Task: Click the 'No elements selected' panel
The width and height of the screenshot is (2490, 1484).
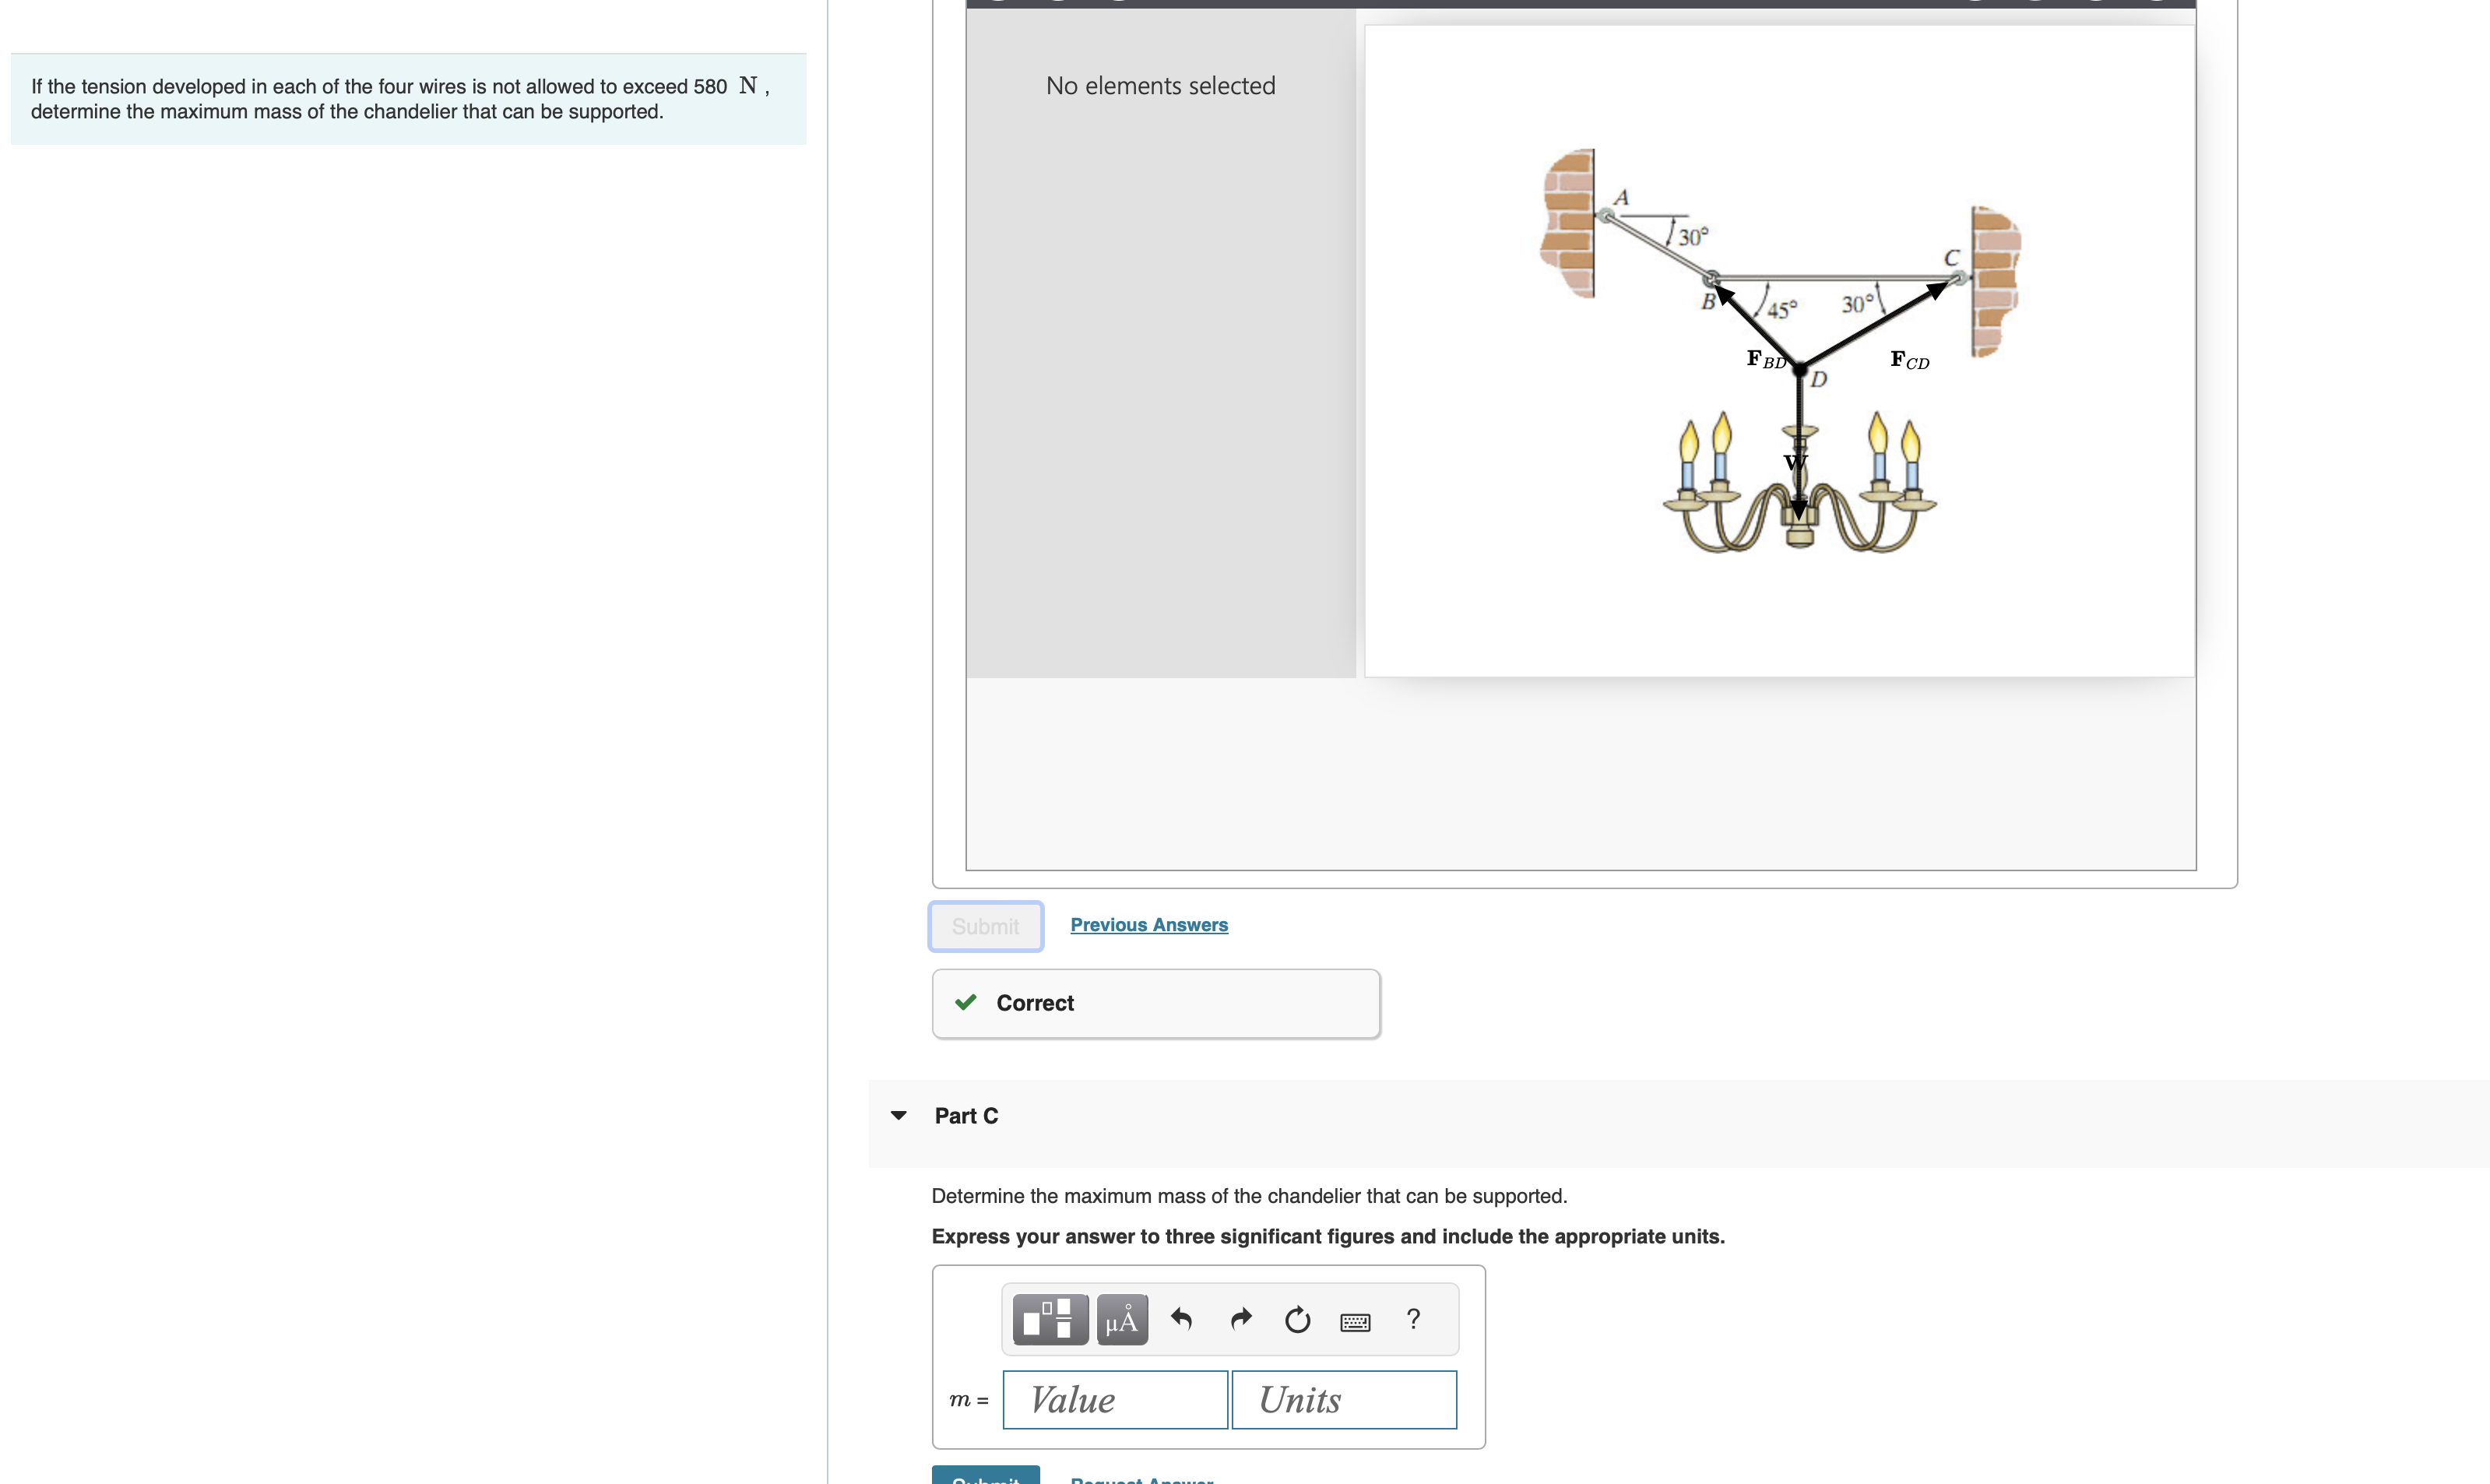Action: [1160, 86]
